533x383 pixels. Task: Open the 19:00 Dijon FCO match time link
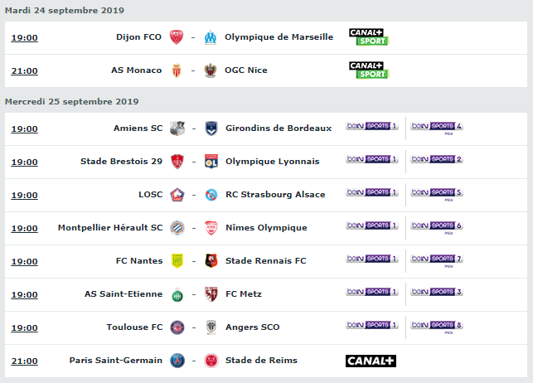25,38
